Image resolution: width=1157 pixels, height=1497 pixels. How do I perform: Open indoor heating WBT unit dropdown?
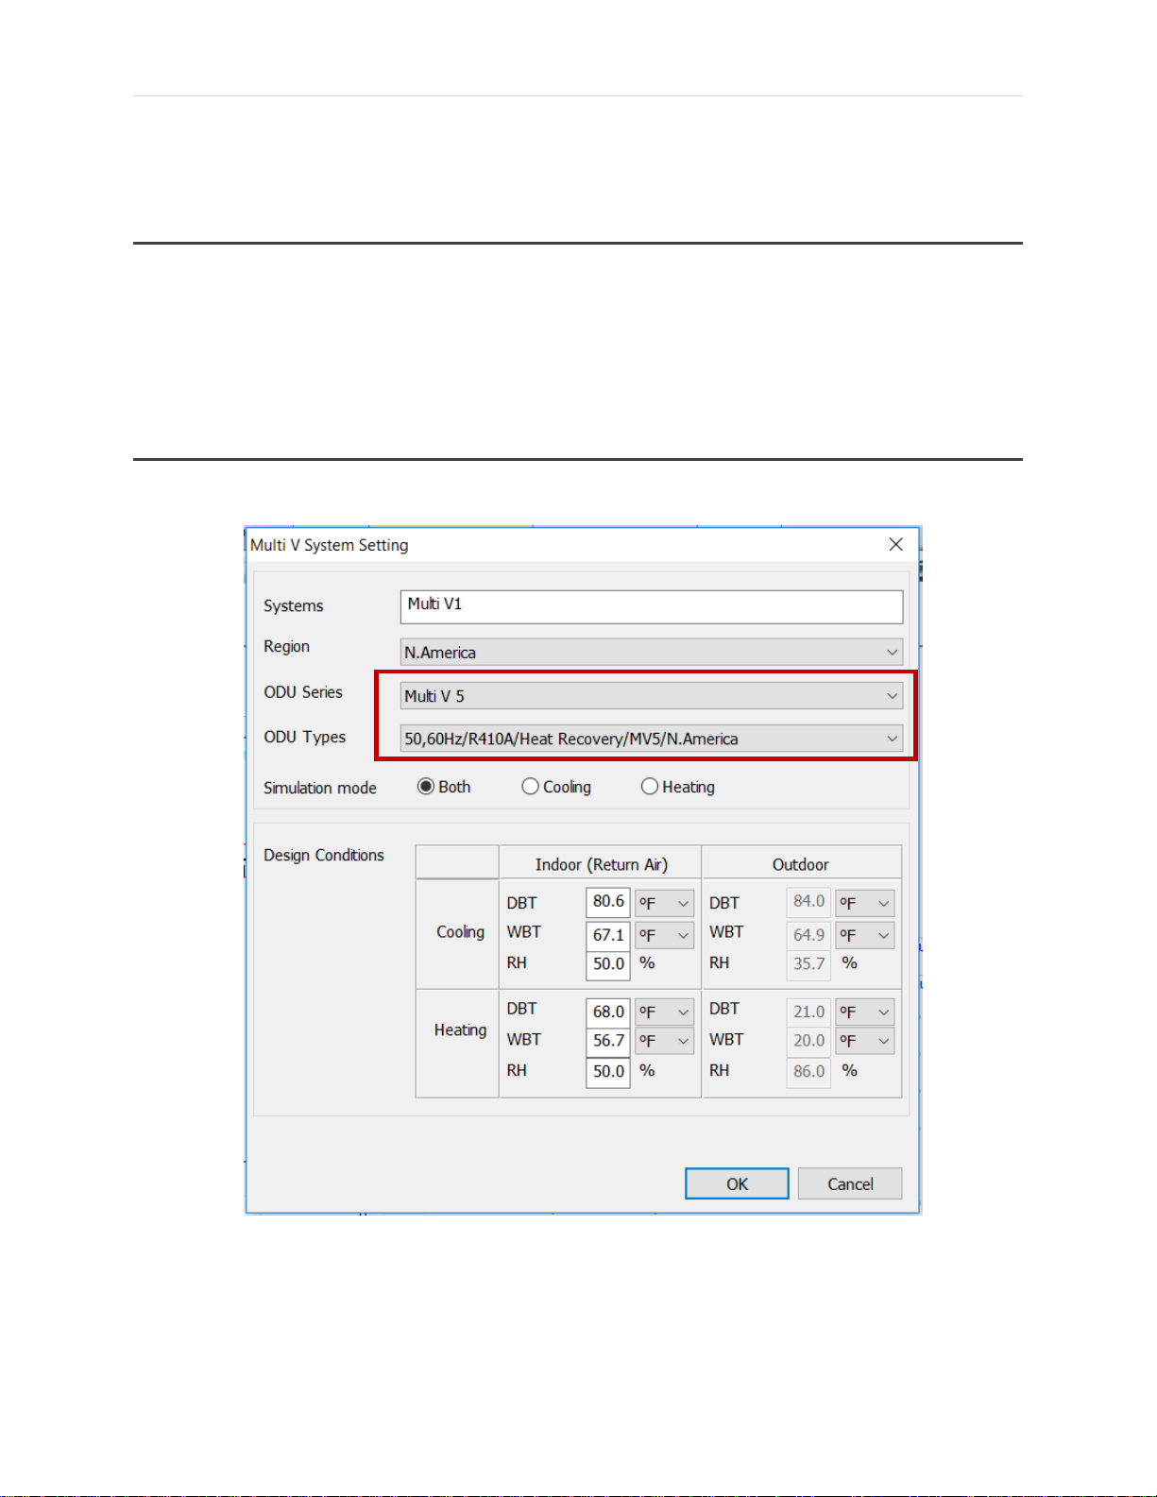point(665,1041)
